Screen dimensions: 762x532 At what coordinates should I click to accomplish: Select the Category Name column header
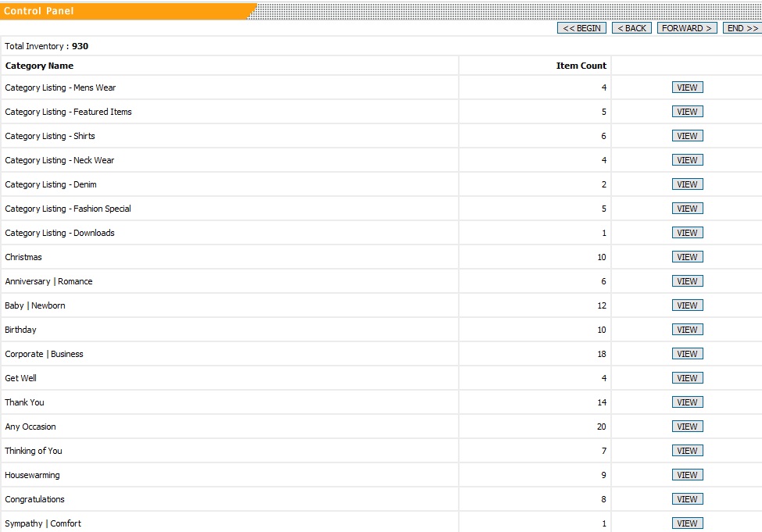(39, 66)
